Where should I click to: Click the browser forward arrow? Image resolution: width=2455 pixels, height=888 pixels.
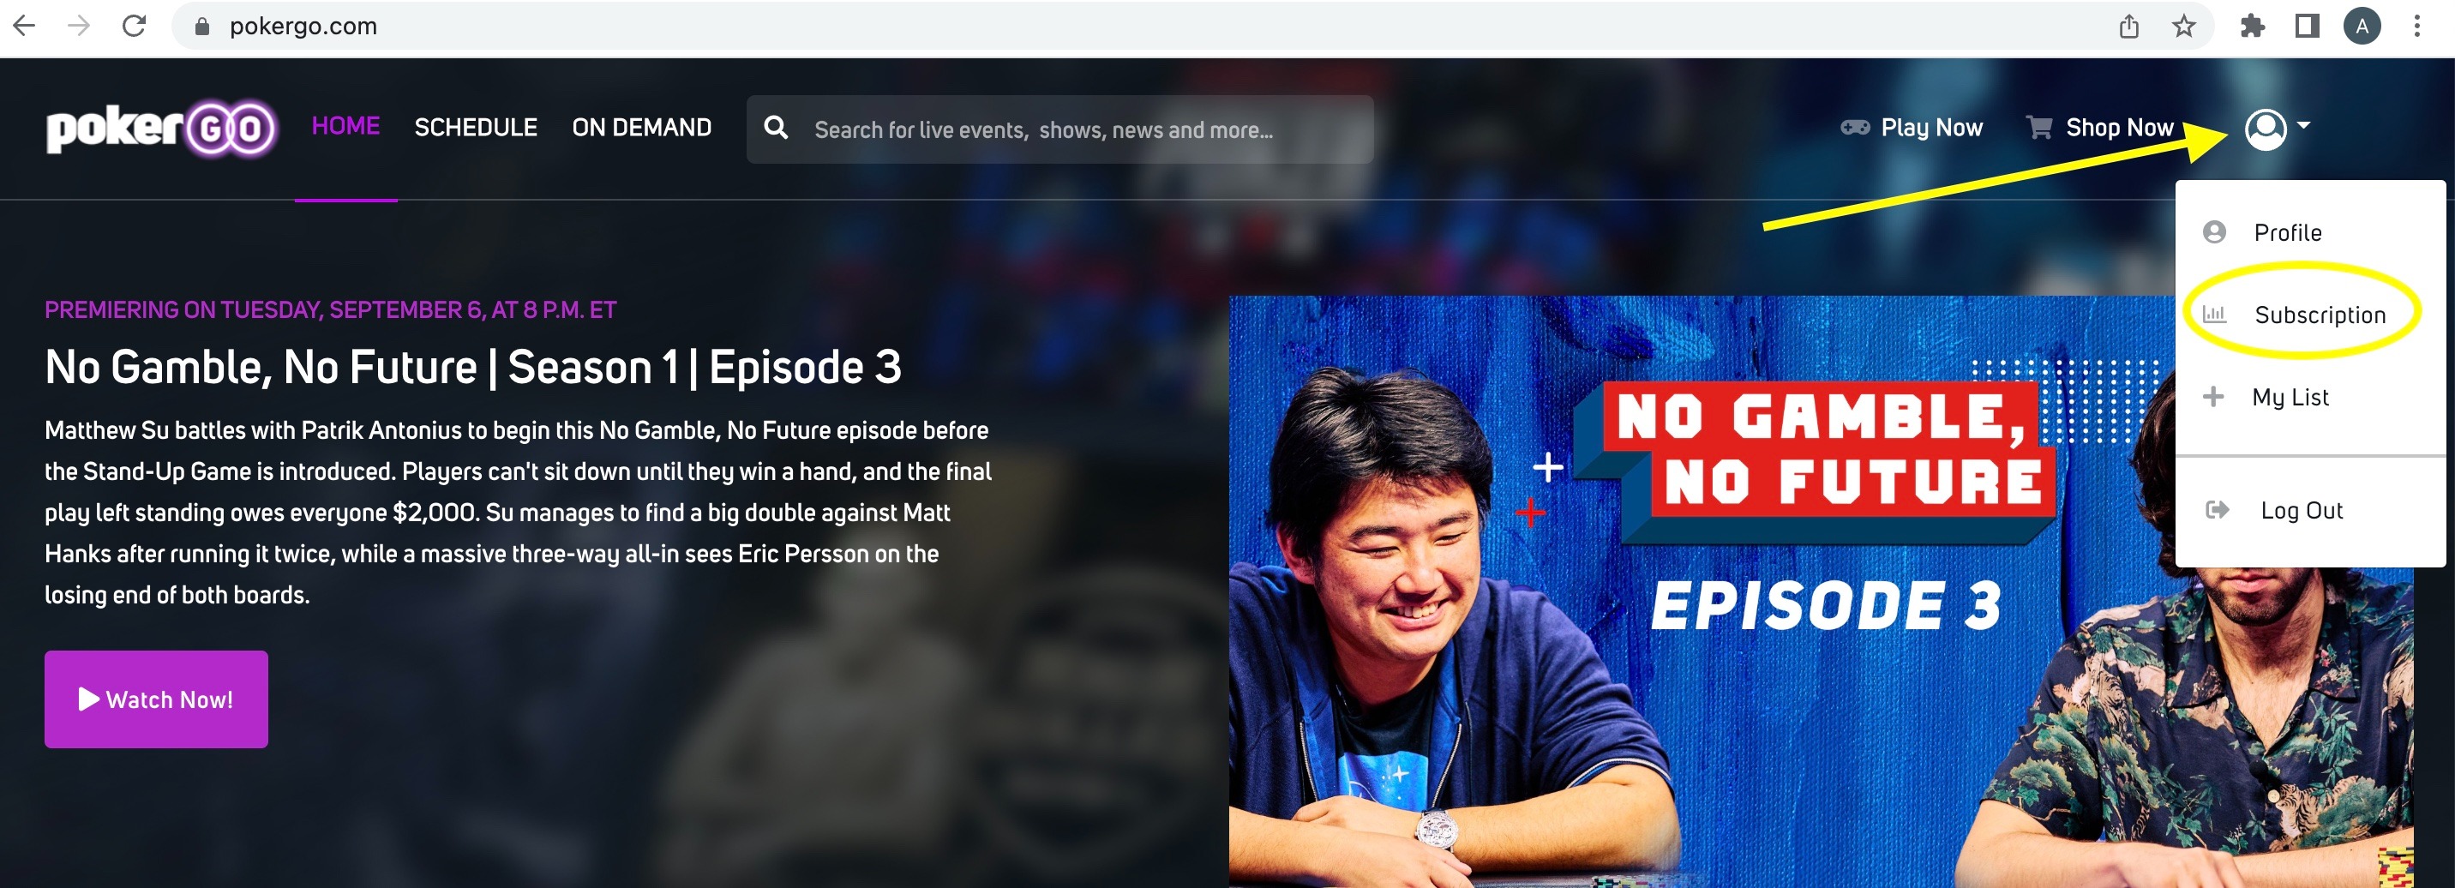pos(79,26)
